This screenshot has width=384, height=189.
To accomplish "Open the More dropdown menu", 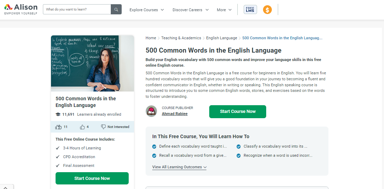I will [224, 10].
